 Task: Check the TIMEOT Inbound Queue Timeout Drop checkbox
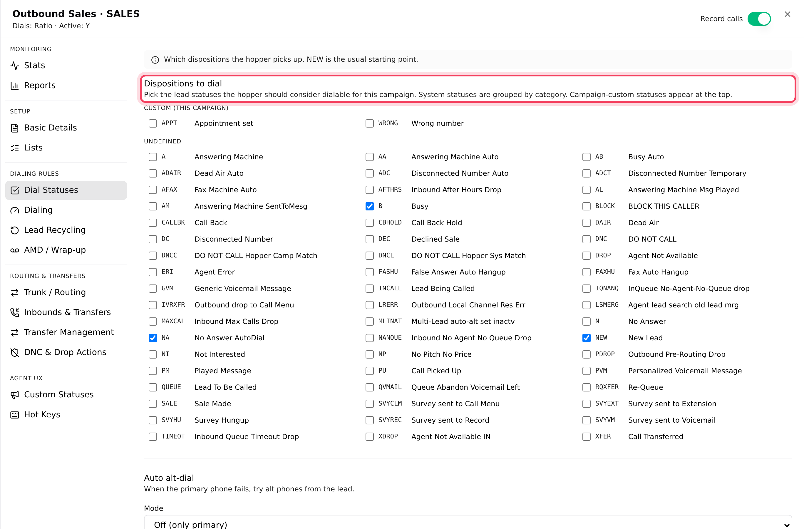(x=153, y=436)
